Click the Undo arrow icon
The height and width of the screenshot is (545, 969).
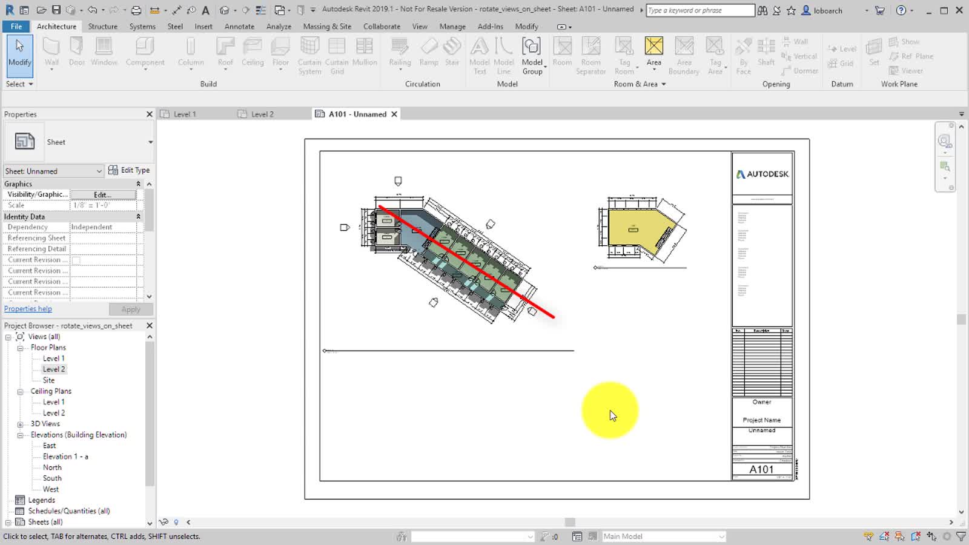(92, 10)
